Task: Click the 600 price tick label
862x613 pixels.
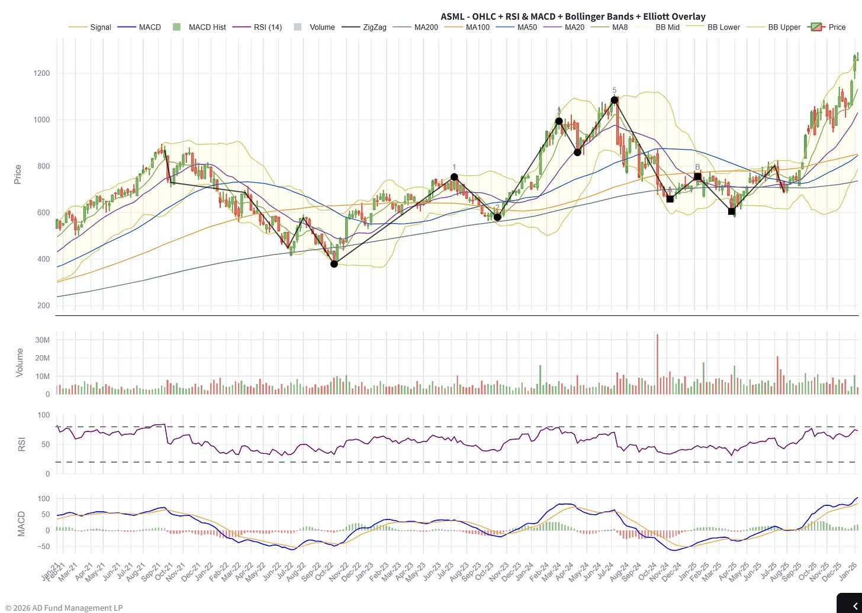Action: pyautogui.click(x=43, y=213)
